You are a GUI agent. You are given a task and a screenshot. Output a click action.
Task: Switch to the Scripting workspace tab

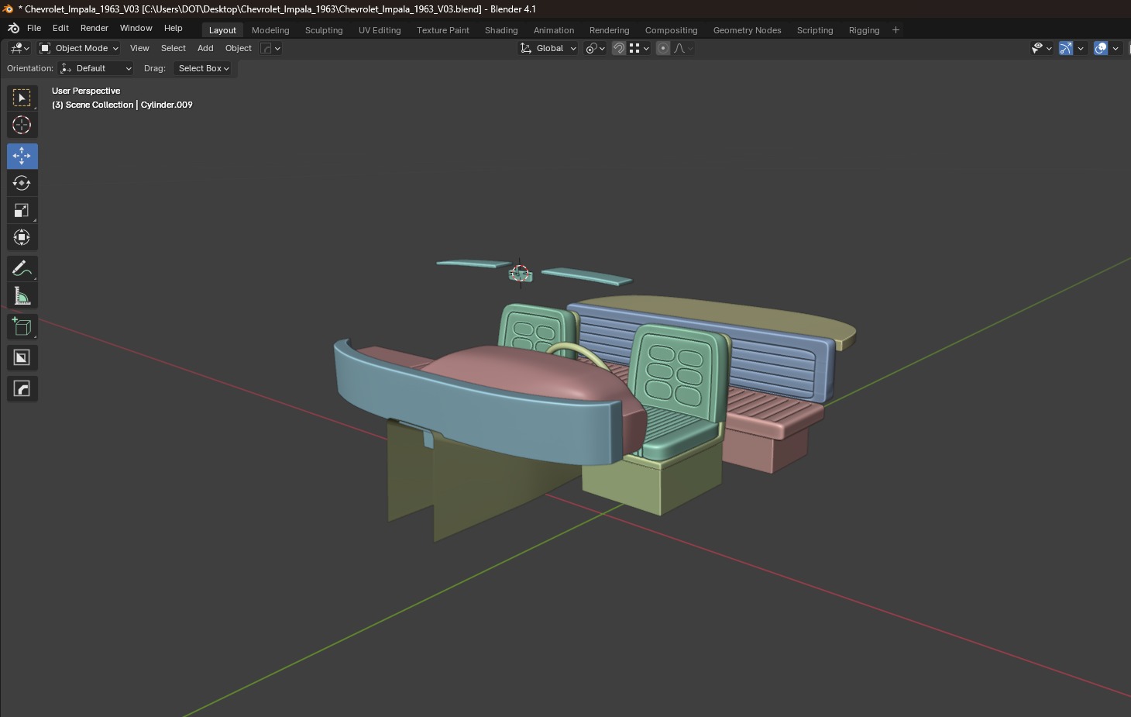(815, 30)
